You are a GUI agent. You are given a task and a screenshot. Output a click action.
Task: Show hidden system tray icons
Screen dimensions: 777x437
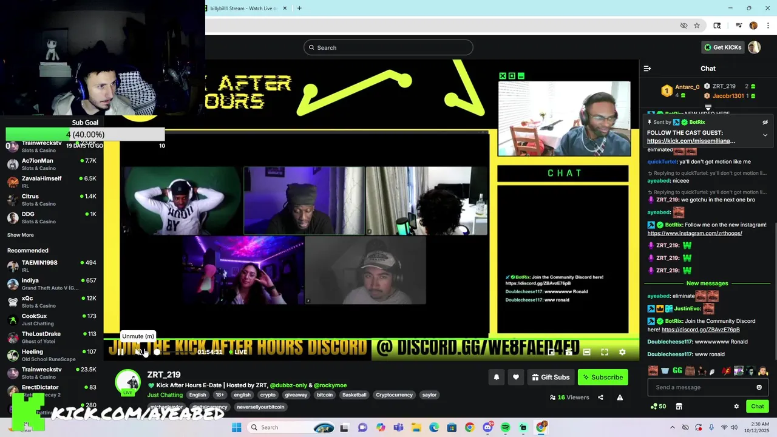[672, 427]
